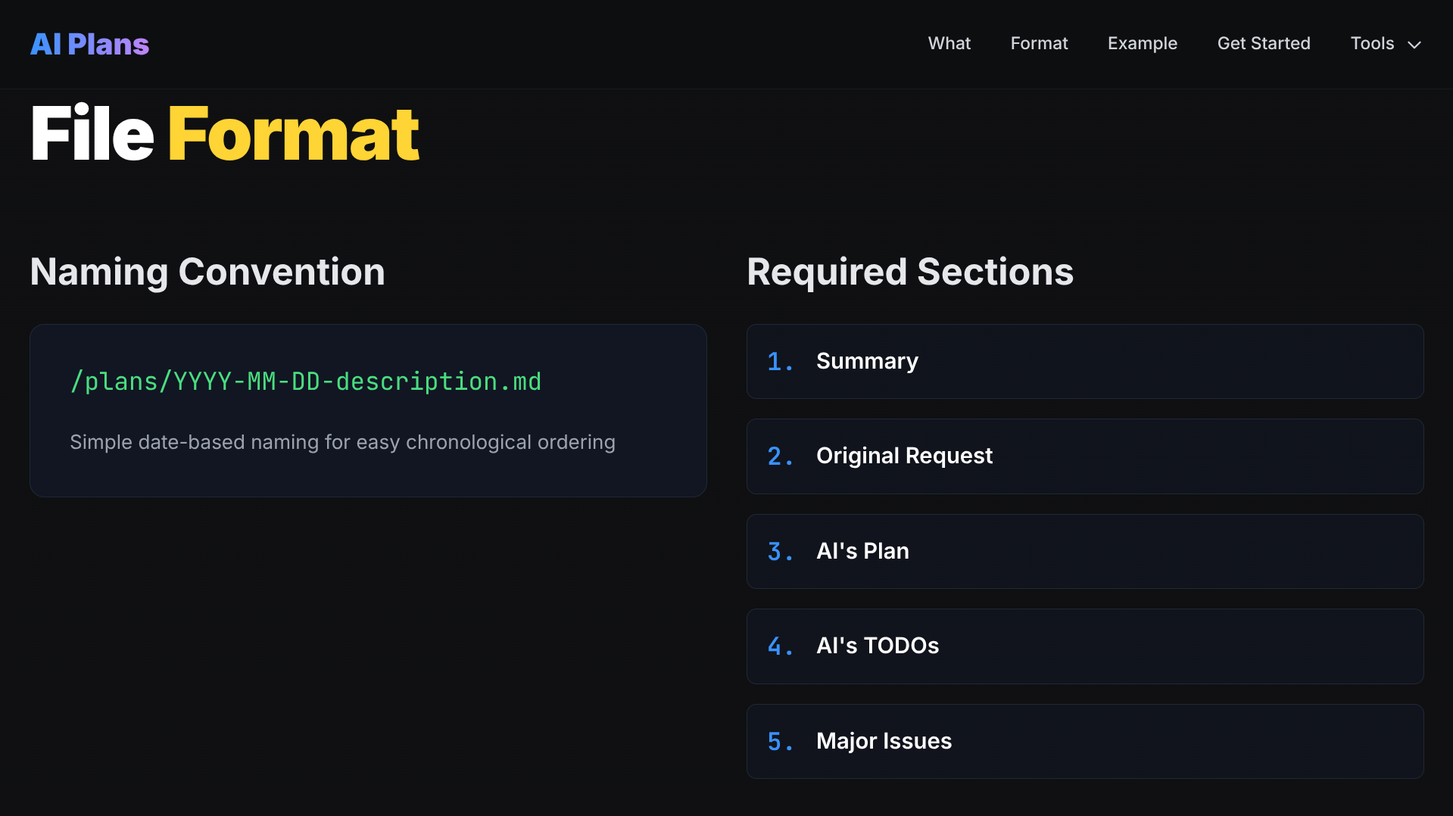
Task: Click the Naming Convention heading
Action: 207,272
